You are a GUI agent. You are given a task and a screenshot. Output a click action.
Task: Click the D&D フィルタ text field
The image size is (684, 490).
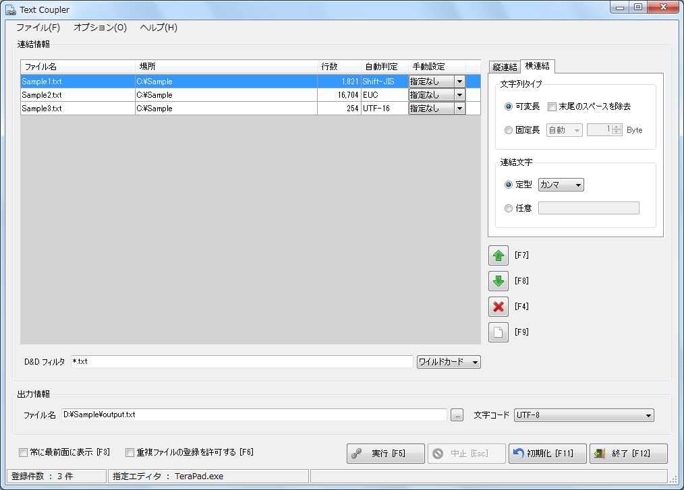241,362
